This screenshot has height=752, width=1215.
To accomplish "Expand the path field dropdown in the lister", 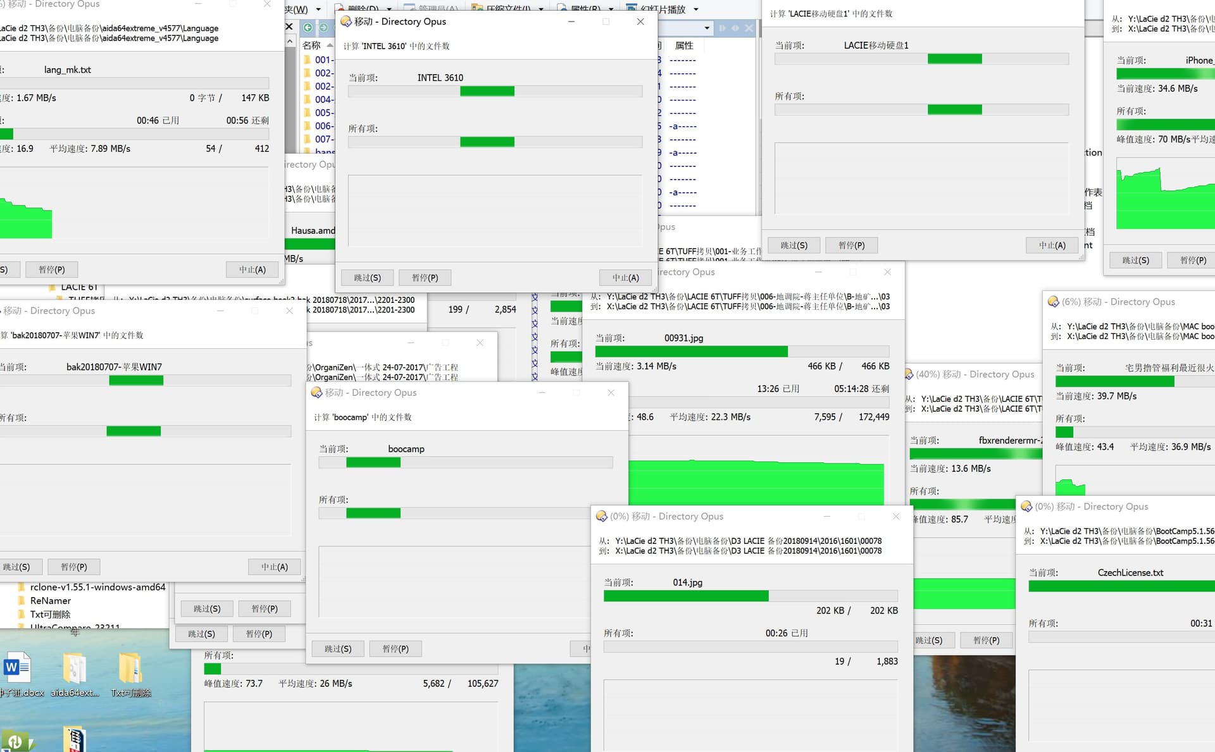I will (x=707, y=28).
